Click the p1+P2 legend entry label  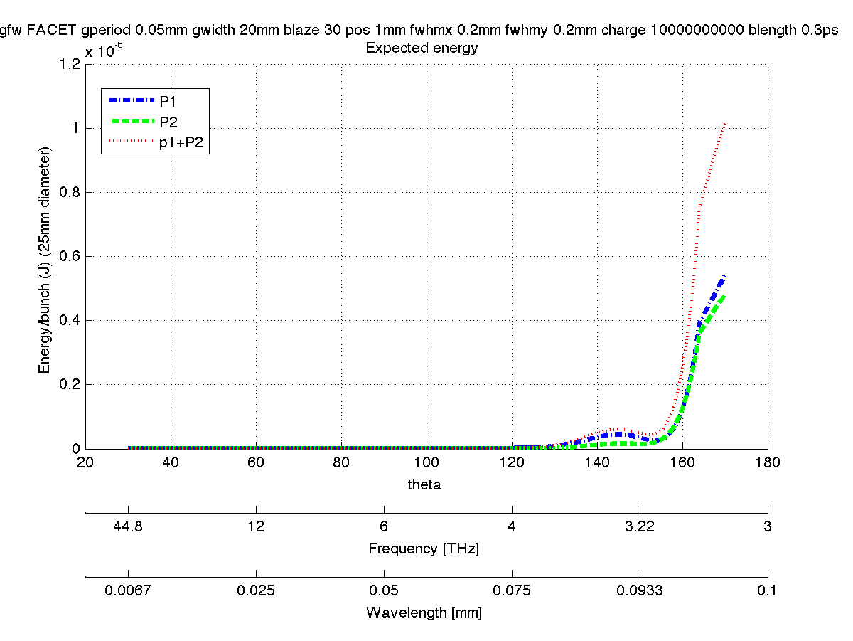point(183,143)
